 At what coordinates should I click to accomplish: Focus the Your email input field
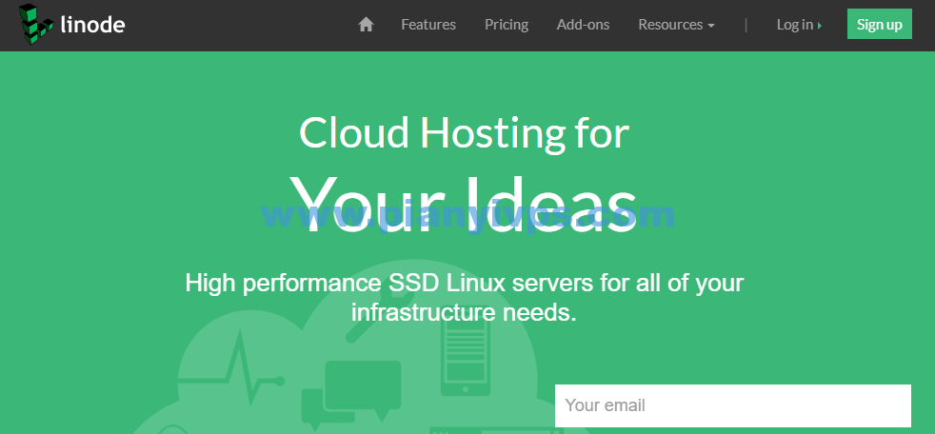(x=733, y=405)
